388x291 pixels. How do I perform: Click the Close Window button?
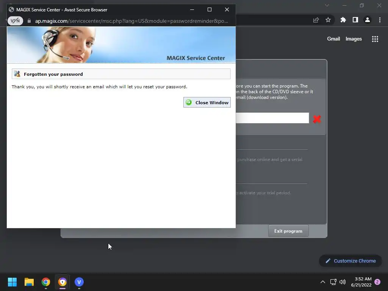point(207,102)
